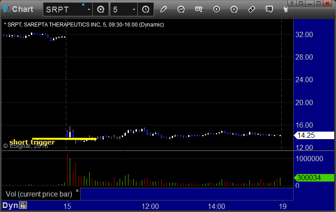Click the 28.00 price axis label
Screen dimensions: 336x212
point(304,57)
